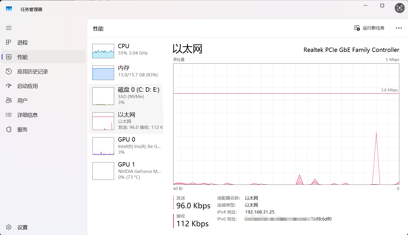The width and height of the screenshot is (408, 235).
Task: Open the 服务 services puzzle icon
Action: tap(9, 130)
